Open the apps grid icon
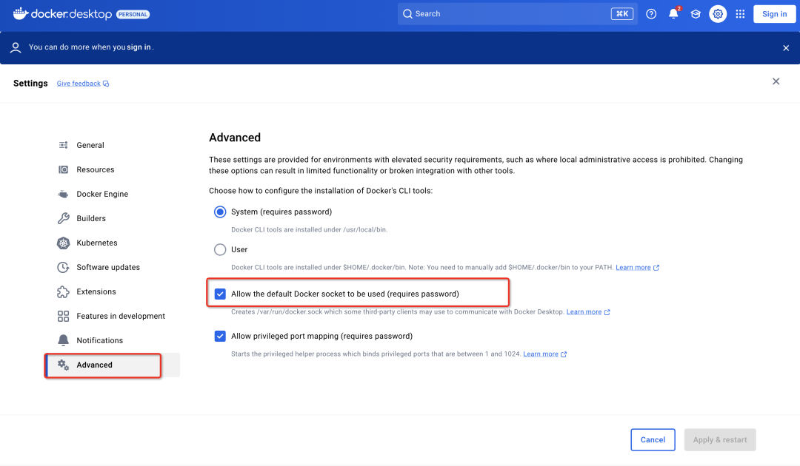Viewport: 800px width, 466px height. [740, 14]
